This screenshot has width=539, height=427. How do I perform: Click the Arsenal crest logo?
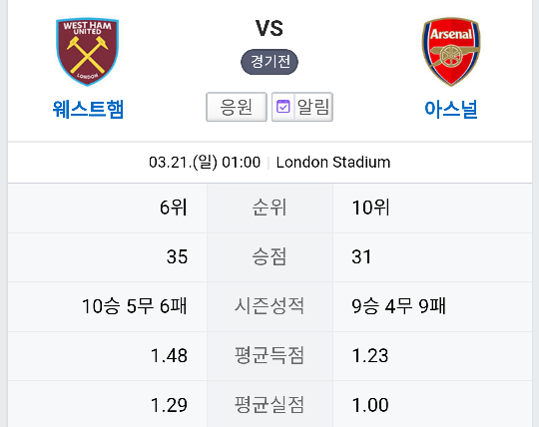(451, 52)
